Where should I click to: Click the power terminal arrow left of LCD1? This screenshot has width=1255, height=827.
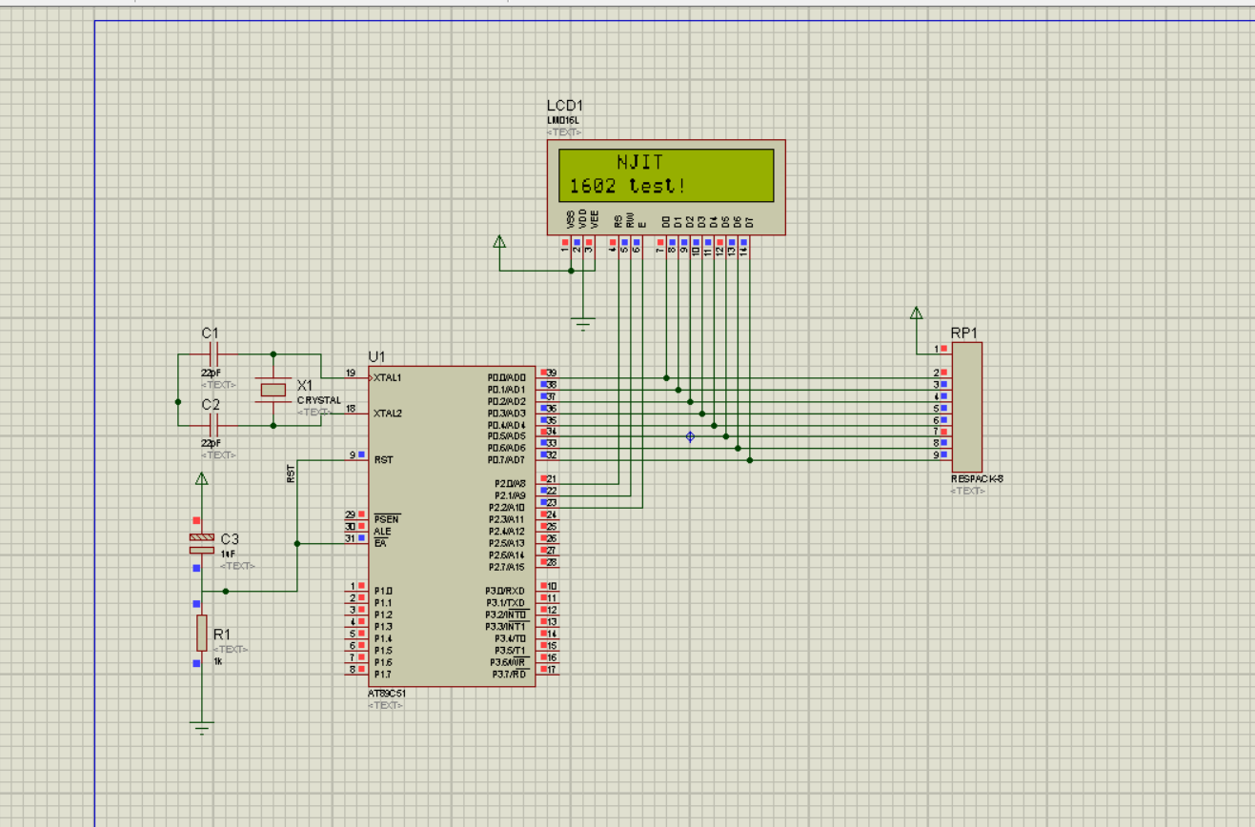(499, 242)
